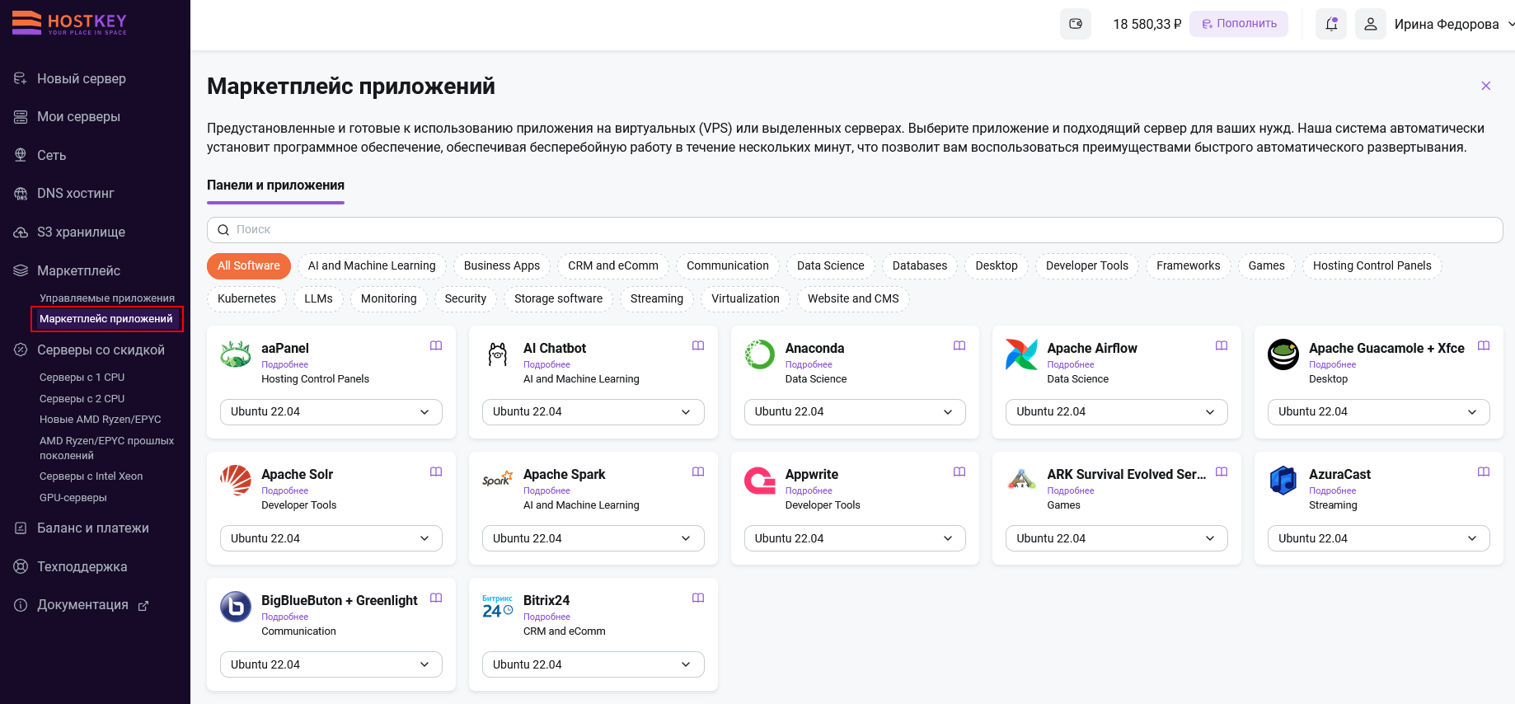Image resolution: width=1515 pixels, height=704 pixels.
Task: Expand the Anaconda OS version dropdown
Action: [x=855, y=412]
